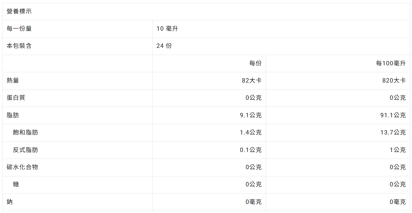Click the 13.7公克 saturated fat value

(x=393, y=133)
